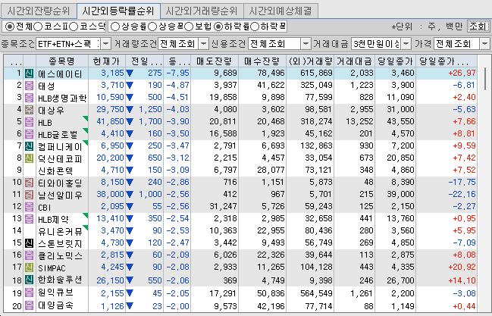
Task: Click the green corner flag on 컴퍼니케이
Action: 86,142
